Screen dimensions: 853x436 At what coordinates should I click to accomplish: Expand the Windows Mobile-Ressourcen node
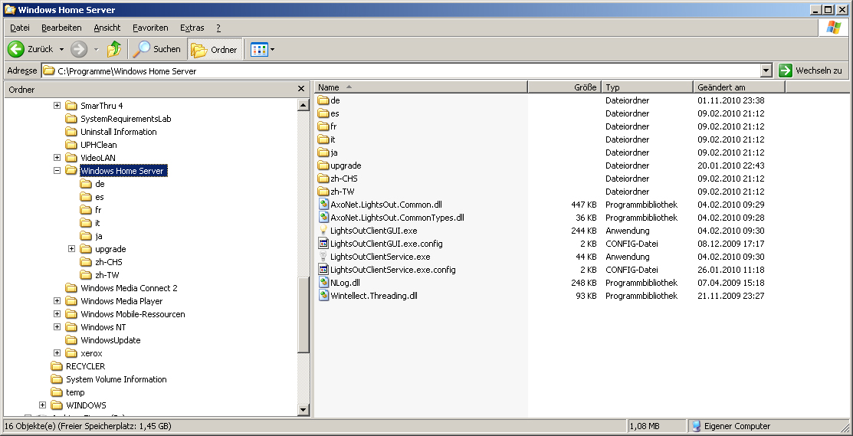tap(57, 314)
